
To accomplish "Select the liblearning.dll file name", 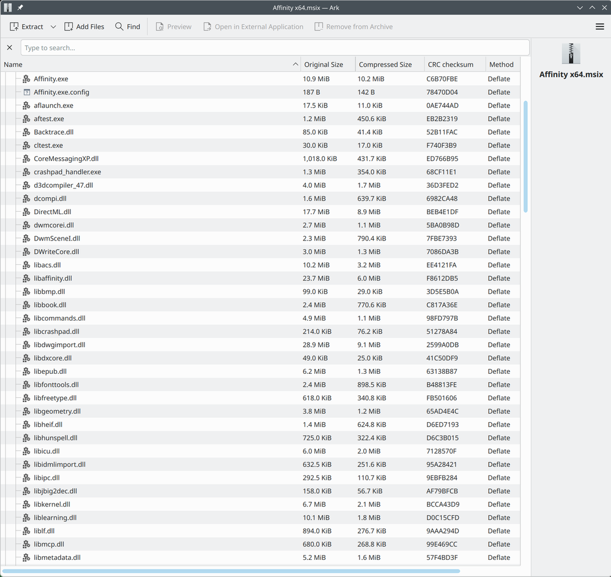I will point(55,518).
